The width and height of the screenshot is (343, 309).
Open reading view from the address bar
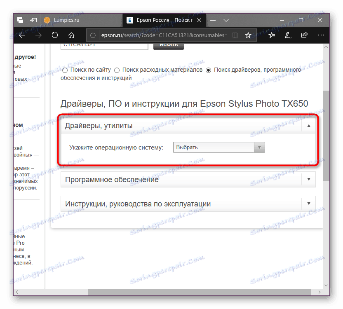tap(235, 35)
